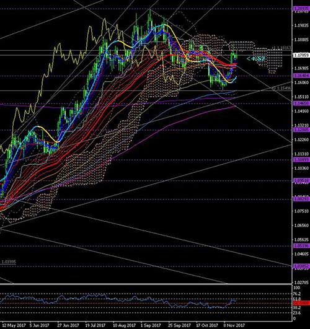This screenshot has height=329, width=310.
Task: Click the 25 Sep 2017 date label
Action: pos(179,325)
